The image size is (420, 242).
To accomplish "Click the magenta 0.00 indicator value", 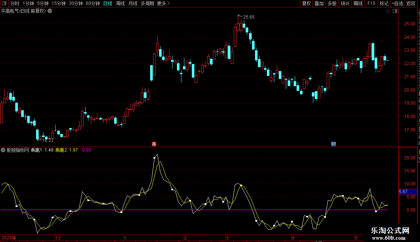I will (x=86, y=150).
